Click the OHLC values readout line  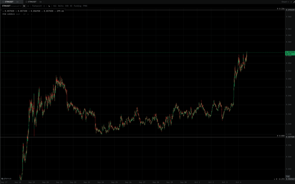33,11
